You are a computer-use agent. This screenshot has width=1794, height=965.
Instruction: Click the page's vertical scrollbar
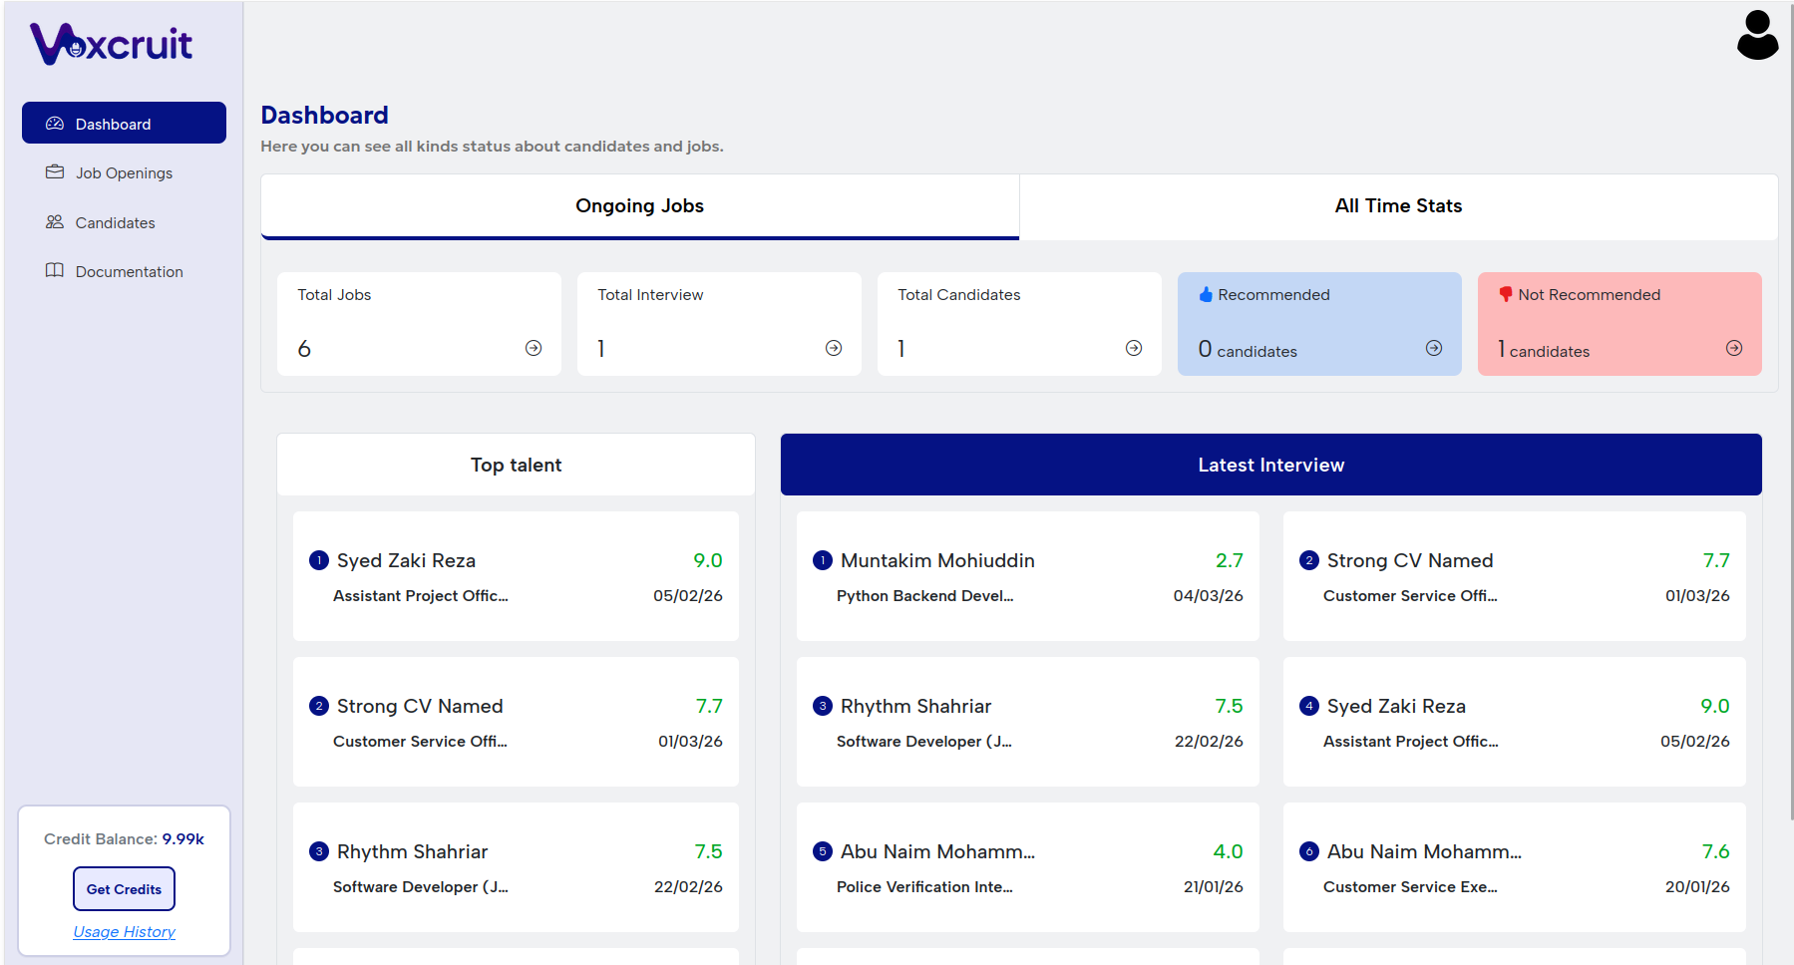pyautogui.click(x=1790, y=399)
